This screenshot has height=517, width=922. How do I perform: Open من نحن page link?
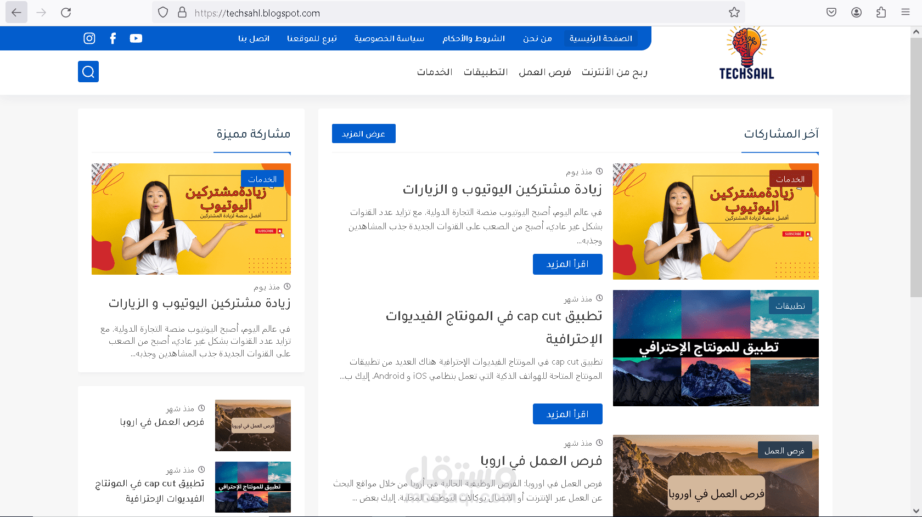pyautogui.click(x=537, y=38)
